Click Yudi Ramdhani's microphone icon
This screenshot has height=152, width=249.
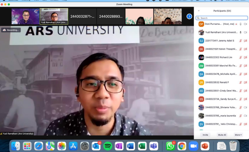240,32
